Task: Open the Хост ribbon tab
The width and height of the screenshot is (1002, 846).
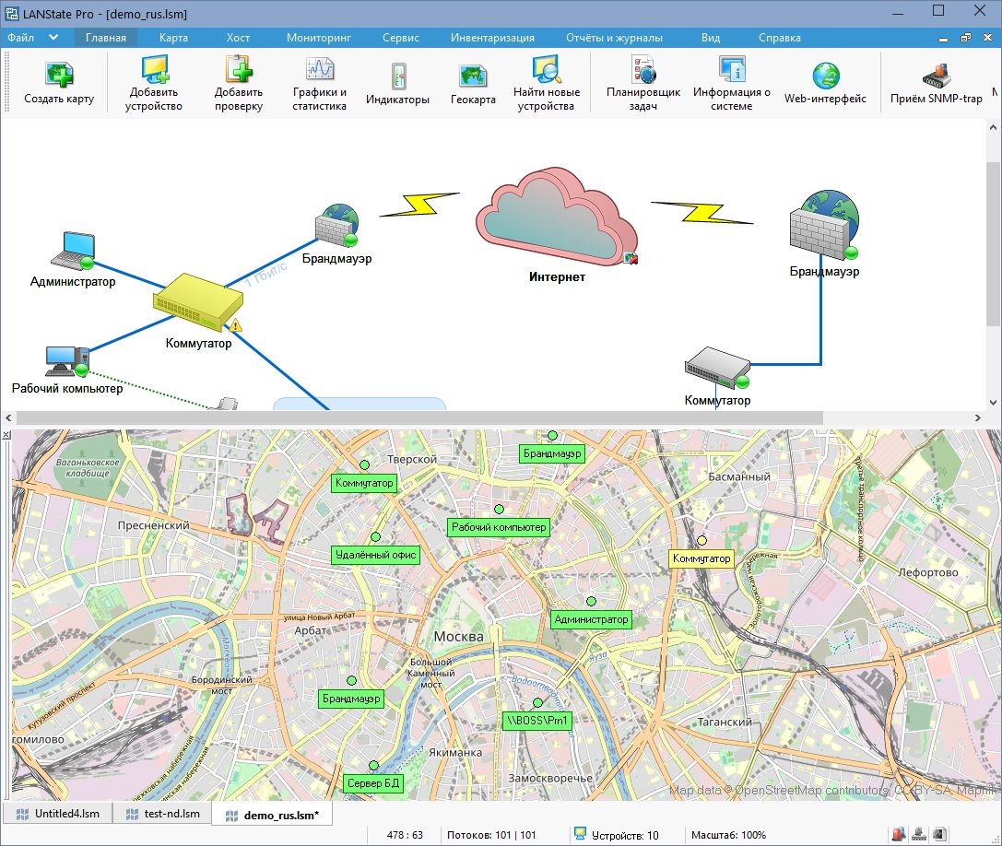Action: click(239, 38)
